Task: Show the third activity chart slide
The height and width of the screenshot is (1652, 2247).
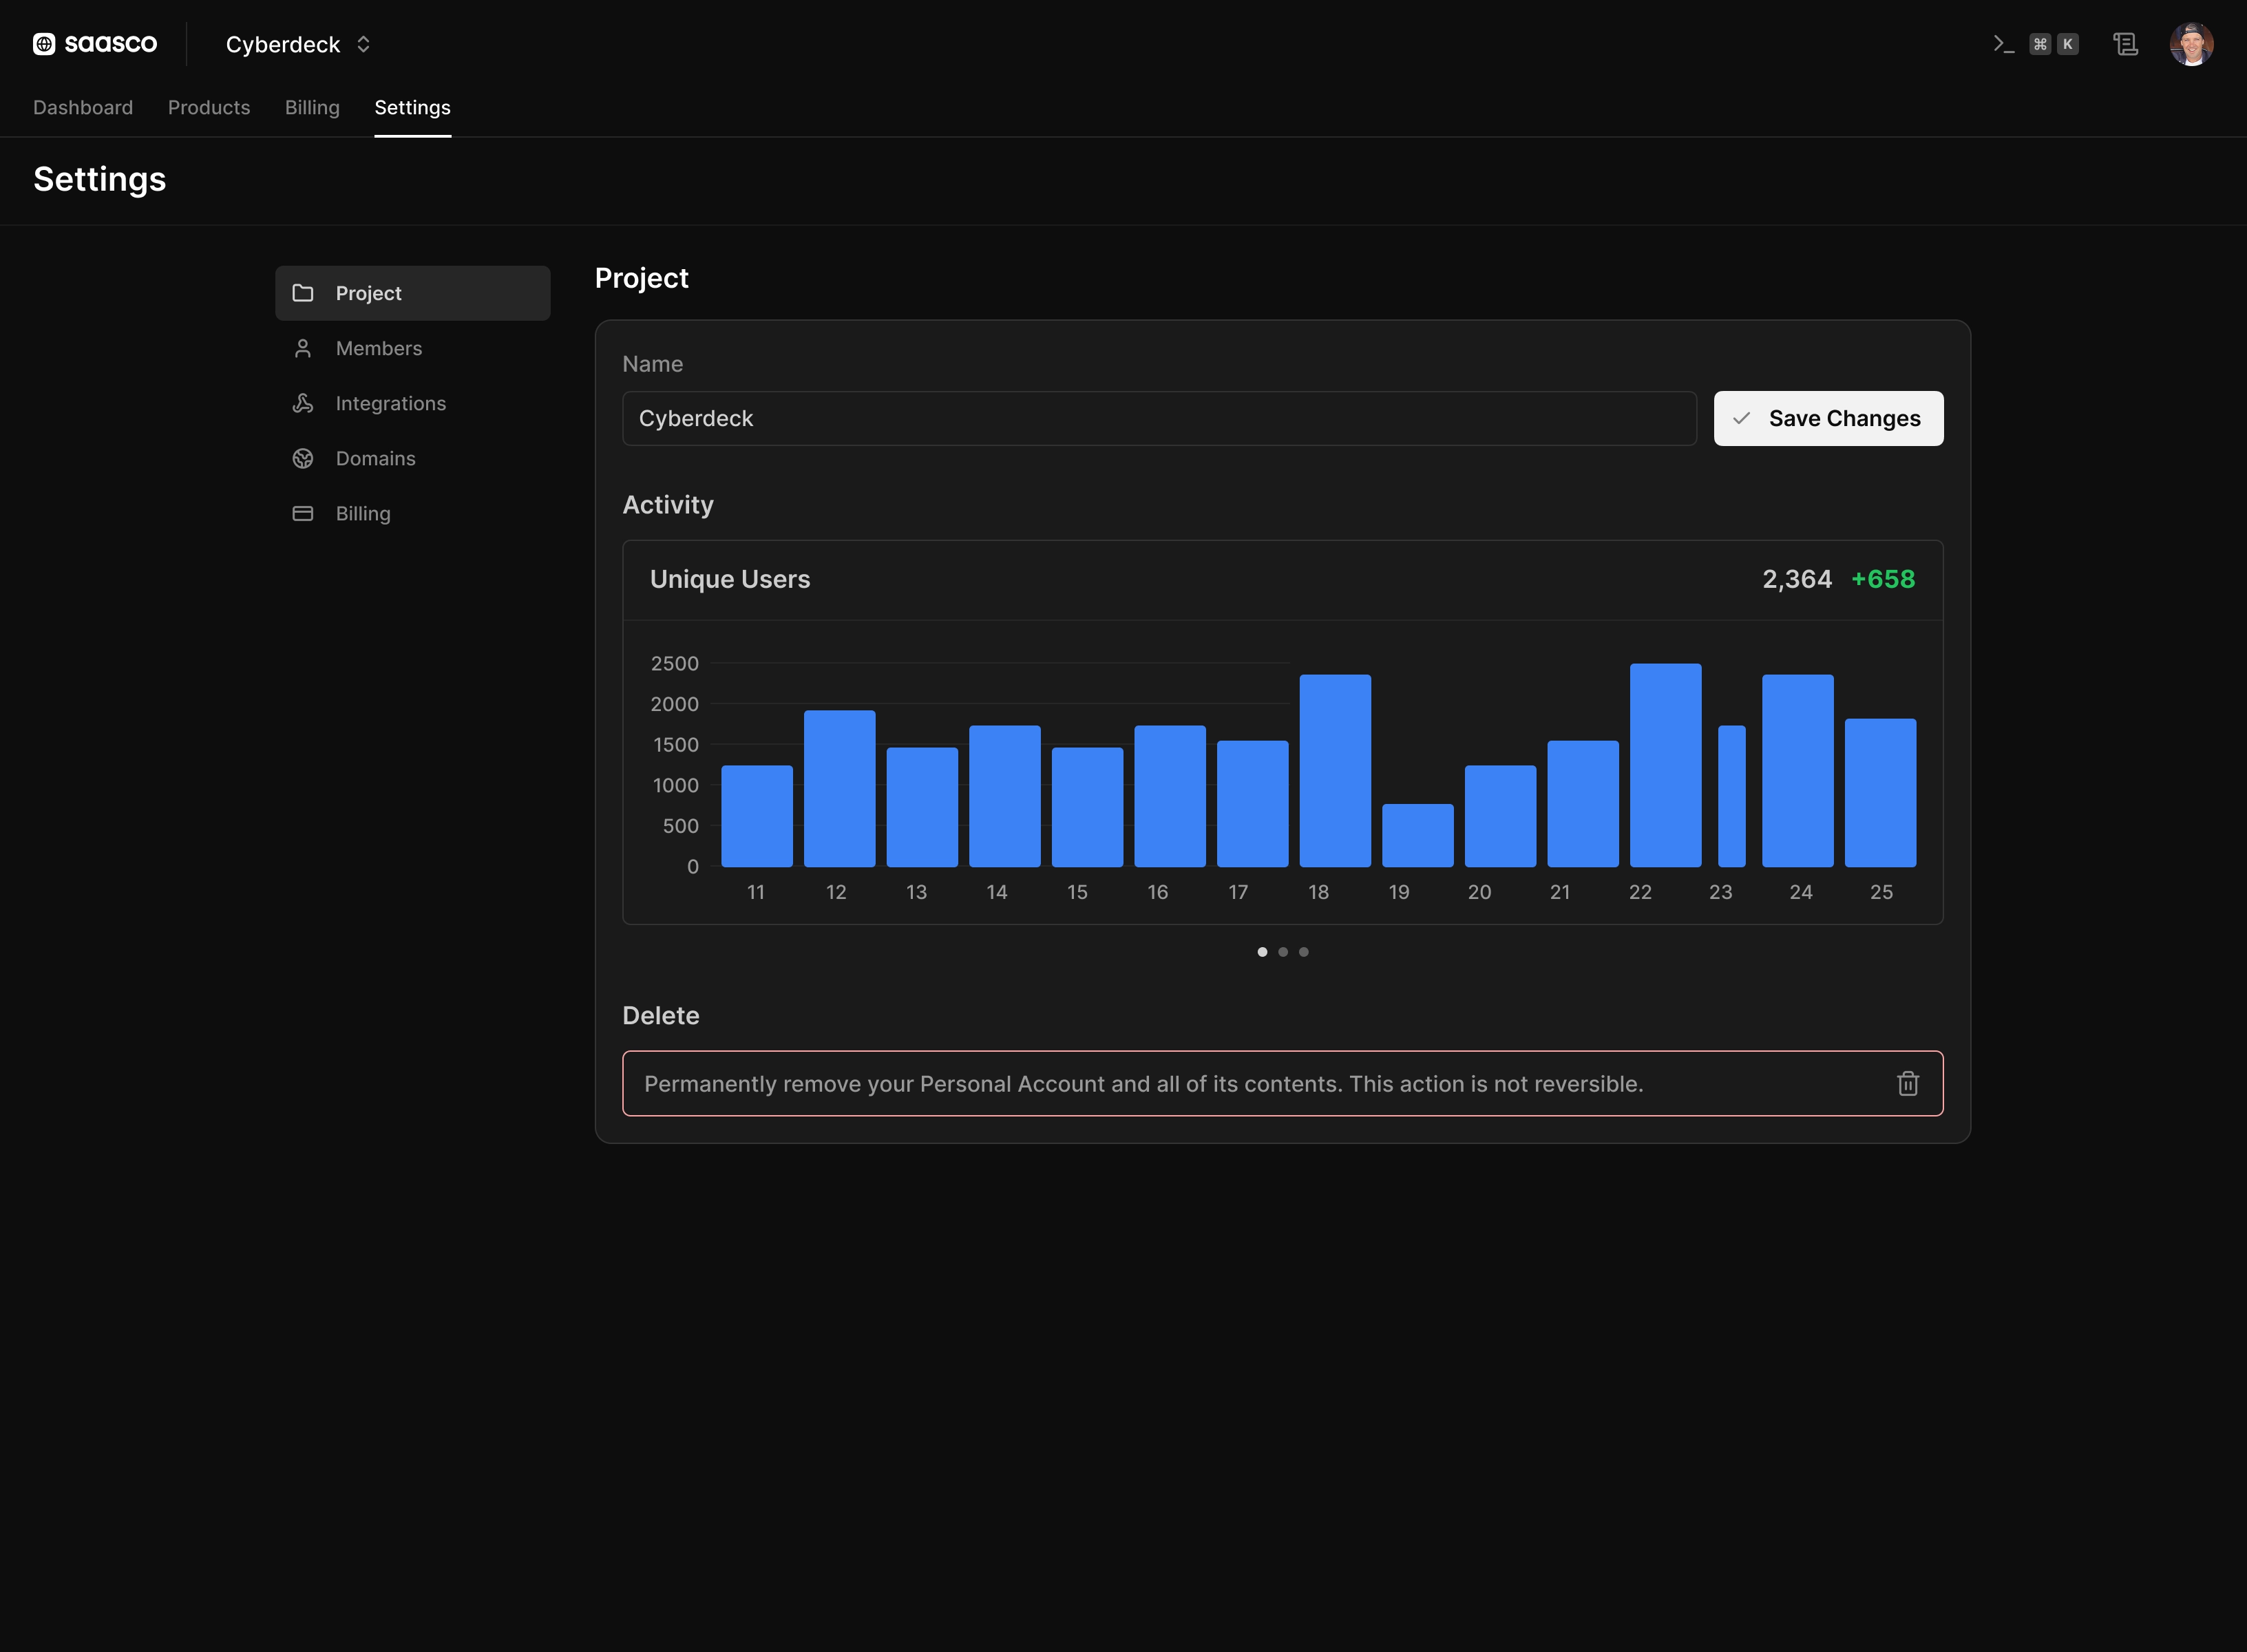Action: click(x=1304, y=952)
